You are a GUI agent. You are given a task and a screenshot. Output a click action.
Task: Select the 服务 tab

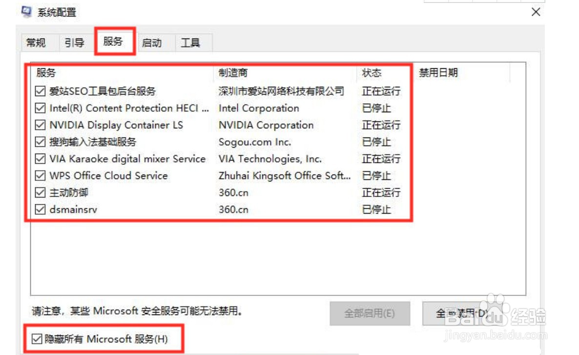[113, 41]
